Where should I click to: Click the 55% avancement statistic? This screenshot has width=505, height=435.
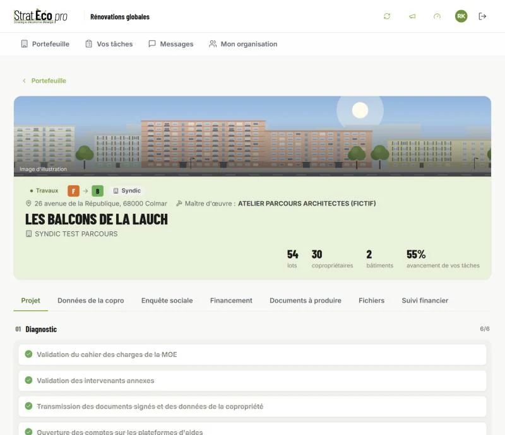443,258
